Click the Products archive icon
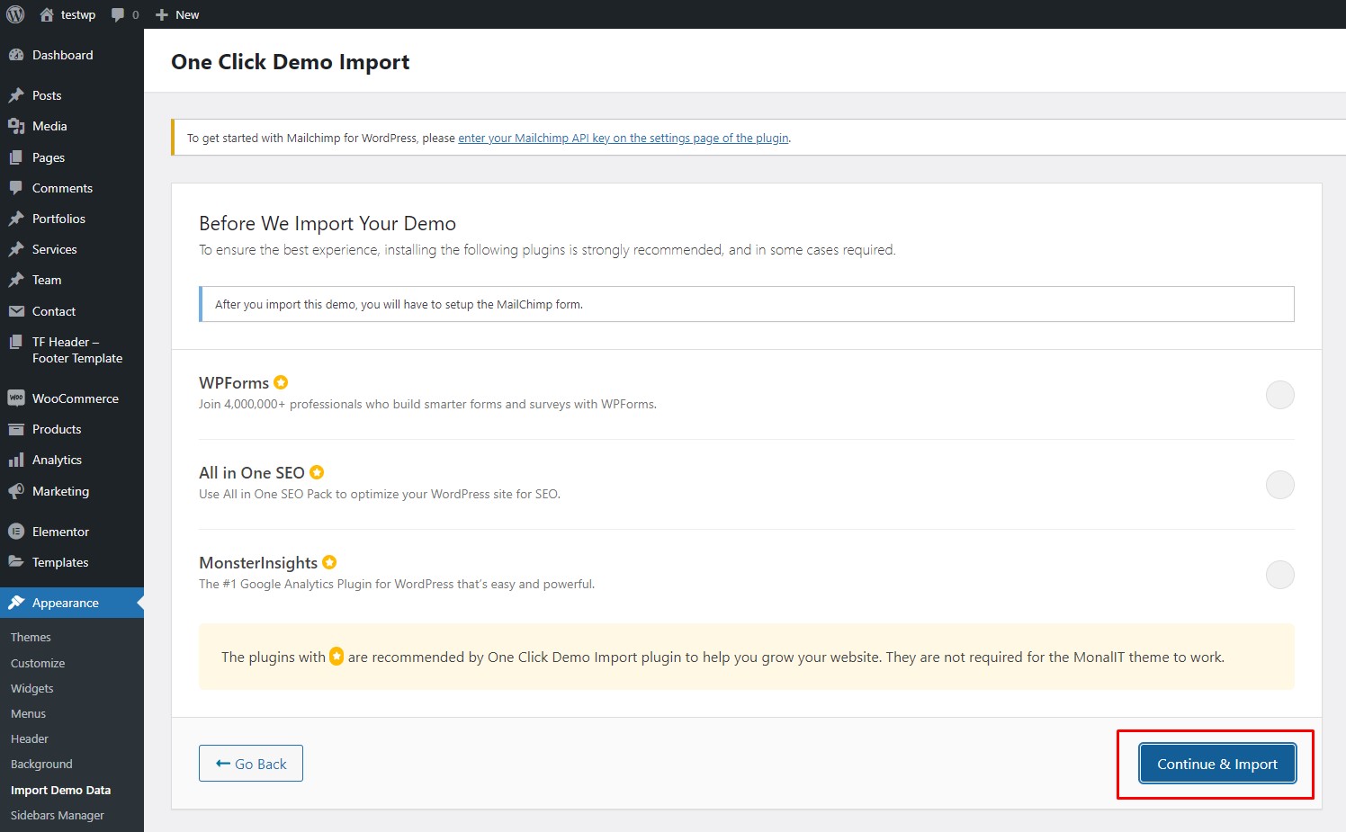This screenshot has width=1346, height=832. 16,429
